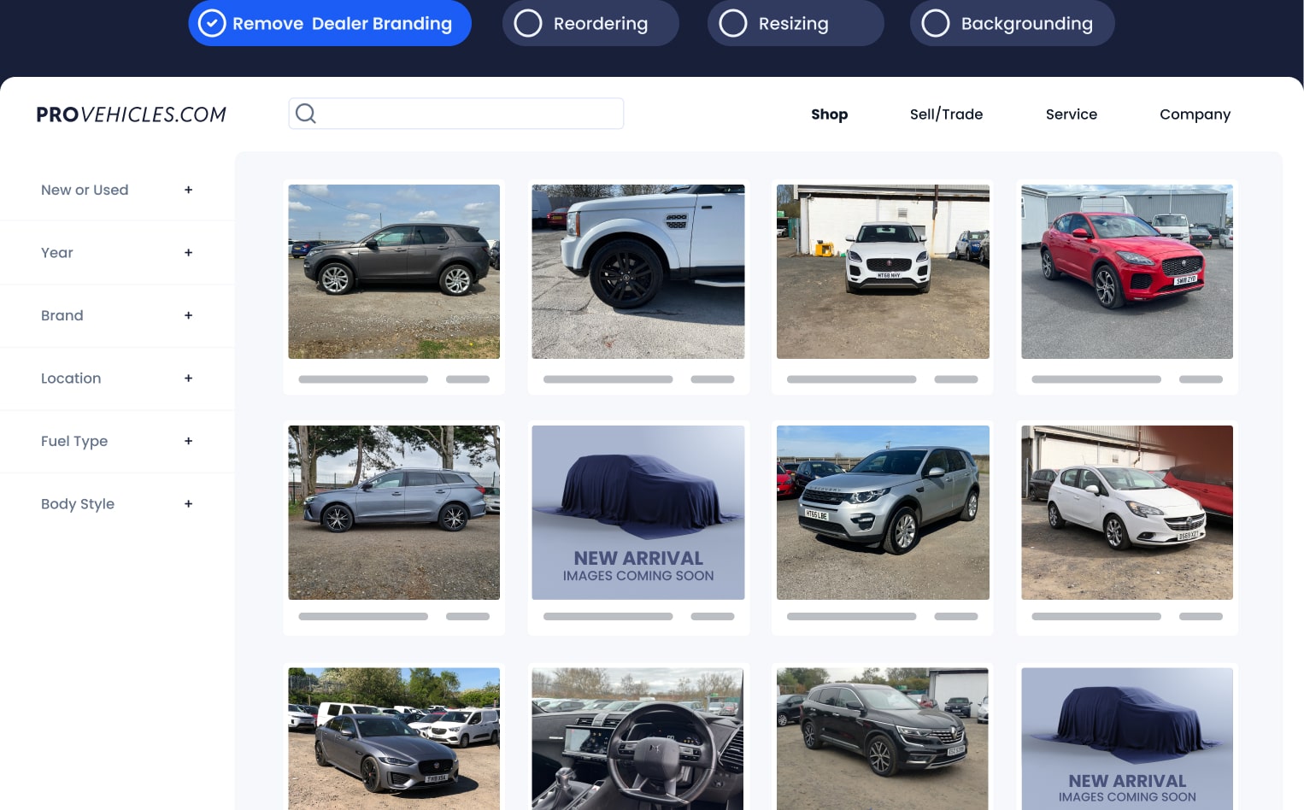Open the white Vauxhall Corsa photo
The width and height of the screenshot is (1304, 810).
1127,513
